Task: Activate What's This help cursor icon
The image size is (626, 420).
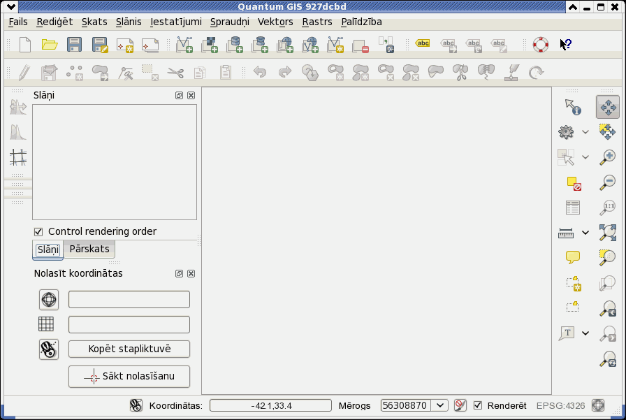Action: coord(566,45)
